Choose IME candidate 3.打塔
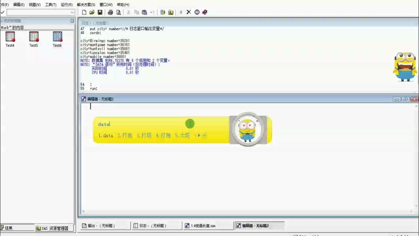Viewport: 419px width, 236px height. [x=144, y=135]
